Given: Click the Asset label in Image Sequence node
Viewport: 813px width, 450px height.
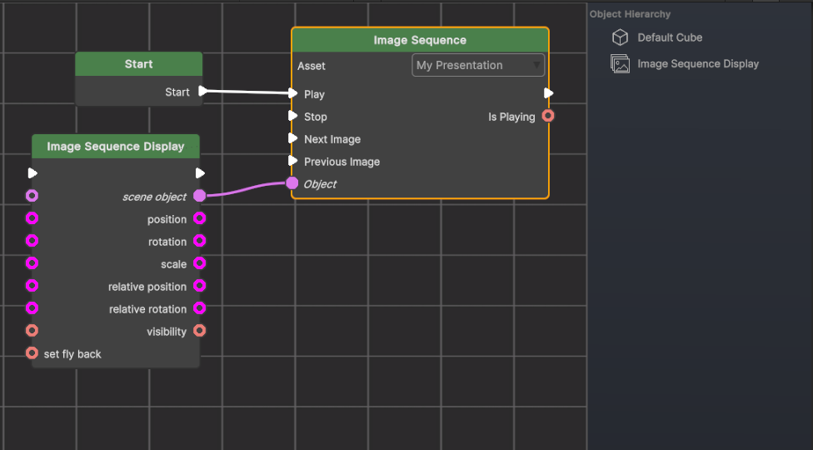Looking at the screenshot, I should click(311, 66).
